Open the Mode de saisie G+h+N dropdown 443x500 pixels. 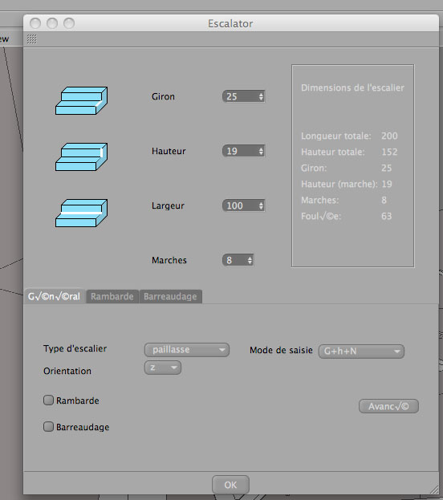tap(361, 352)
